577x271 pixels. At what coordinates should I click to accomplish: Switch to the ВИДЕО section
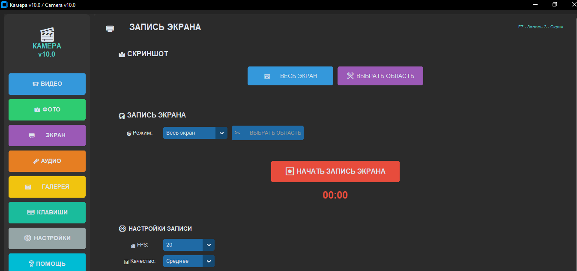47,84
